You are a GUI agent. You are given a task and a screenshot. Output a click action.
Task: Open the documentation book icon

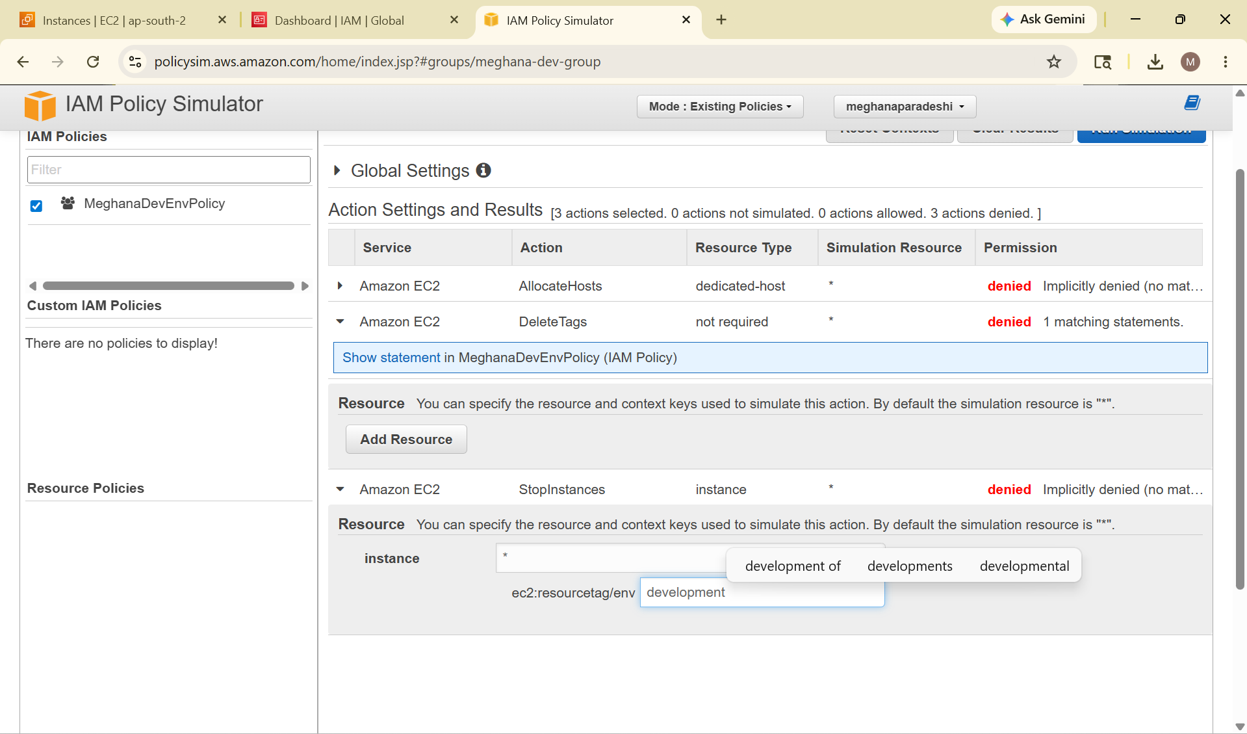click(1192, 103)
